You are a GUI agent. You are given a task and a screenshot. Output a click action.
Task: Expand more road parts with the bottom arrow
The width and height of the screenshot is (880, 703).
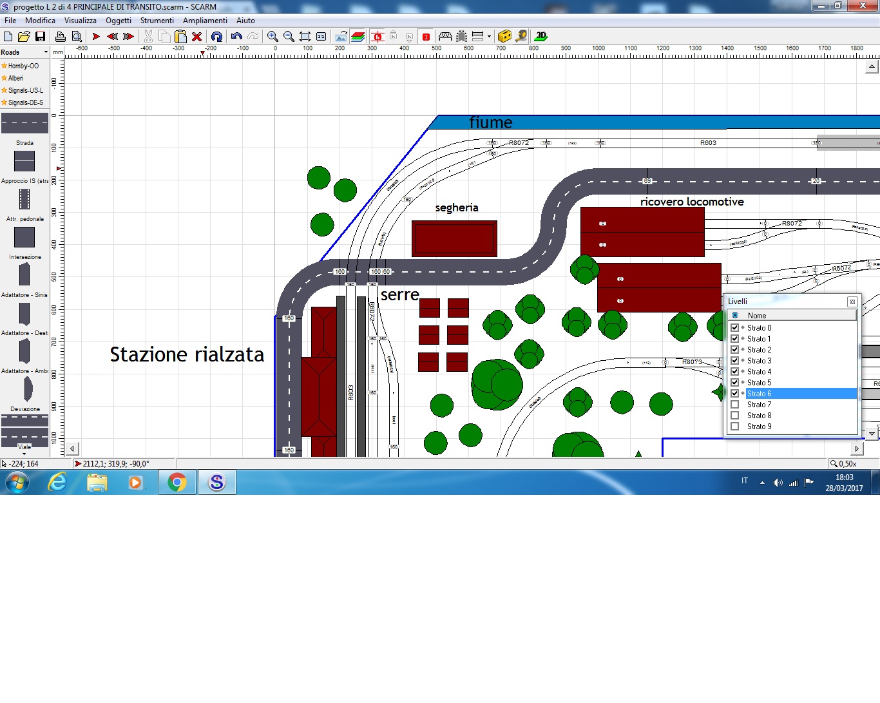24,454
